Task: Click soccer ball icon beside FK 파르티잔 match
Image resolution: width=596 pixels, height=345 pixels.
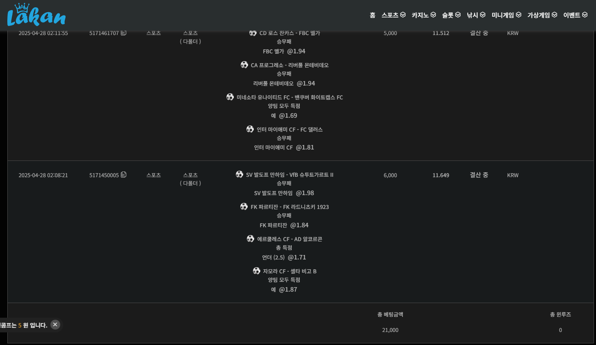Action: tap(244, 207)
